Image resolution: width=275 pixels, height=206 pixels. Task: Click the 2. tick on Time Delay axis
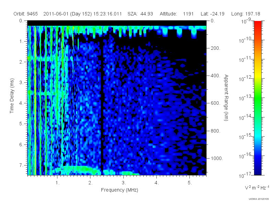pyautogui.click(x=21, y=62)
